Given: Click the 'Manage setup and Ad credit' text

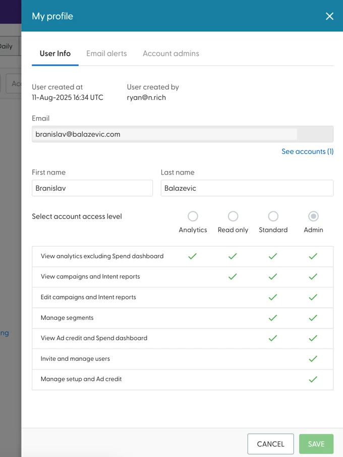Looking at the screenshot, I should [x=81, y=379].
